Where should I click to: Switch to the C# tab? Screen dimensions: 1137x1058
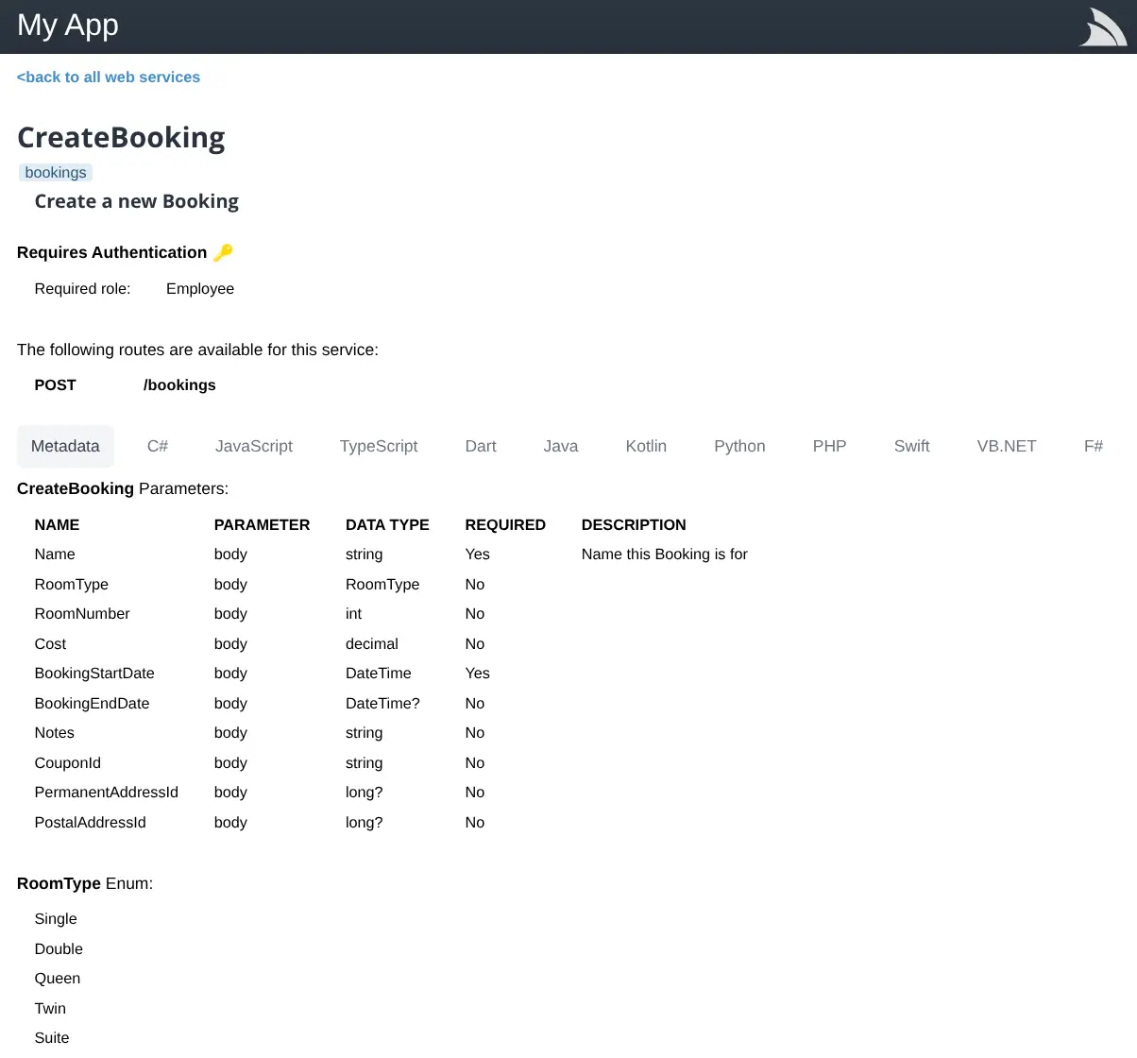pos(158,446)
